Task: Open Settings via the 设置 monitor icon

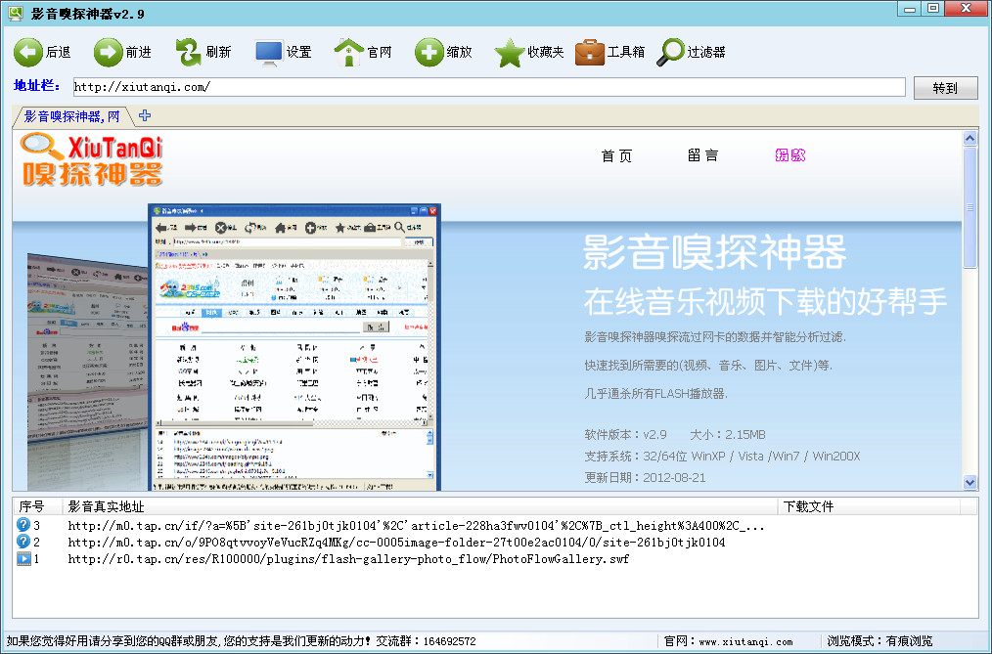Action: point(269,53)
